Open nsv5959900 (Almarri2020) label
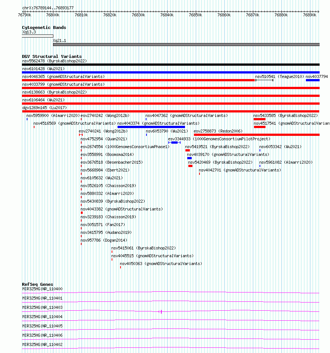The width and height of the screenshot is (330, 353). pyautogui.click(x=53, y=115)
